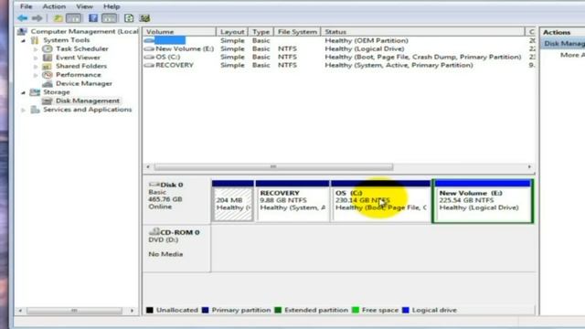The height and width of the screenshot is (329, 585).
Task: Click volume list scroll right arrow
Action: click(529, 166)
